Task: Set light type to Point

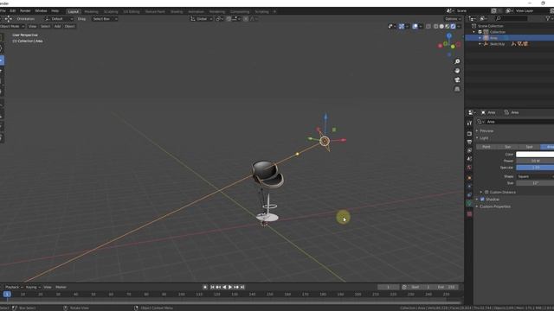Action: pos(486,147)
